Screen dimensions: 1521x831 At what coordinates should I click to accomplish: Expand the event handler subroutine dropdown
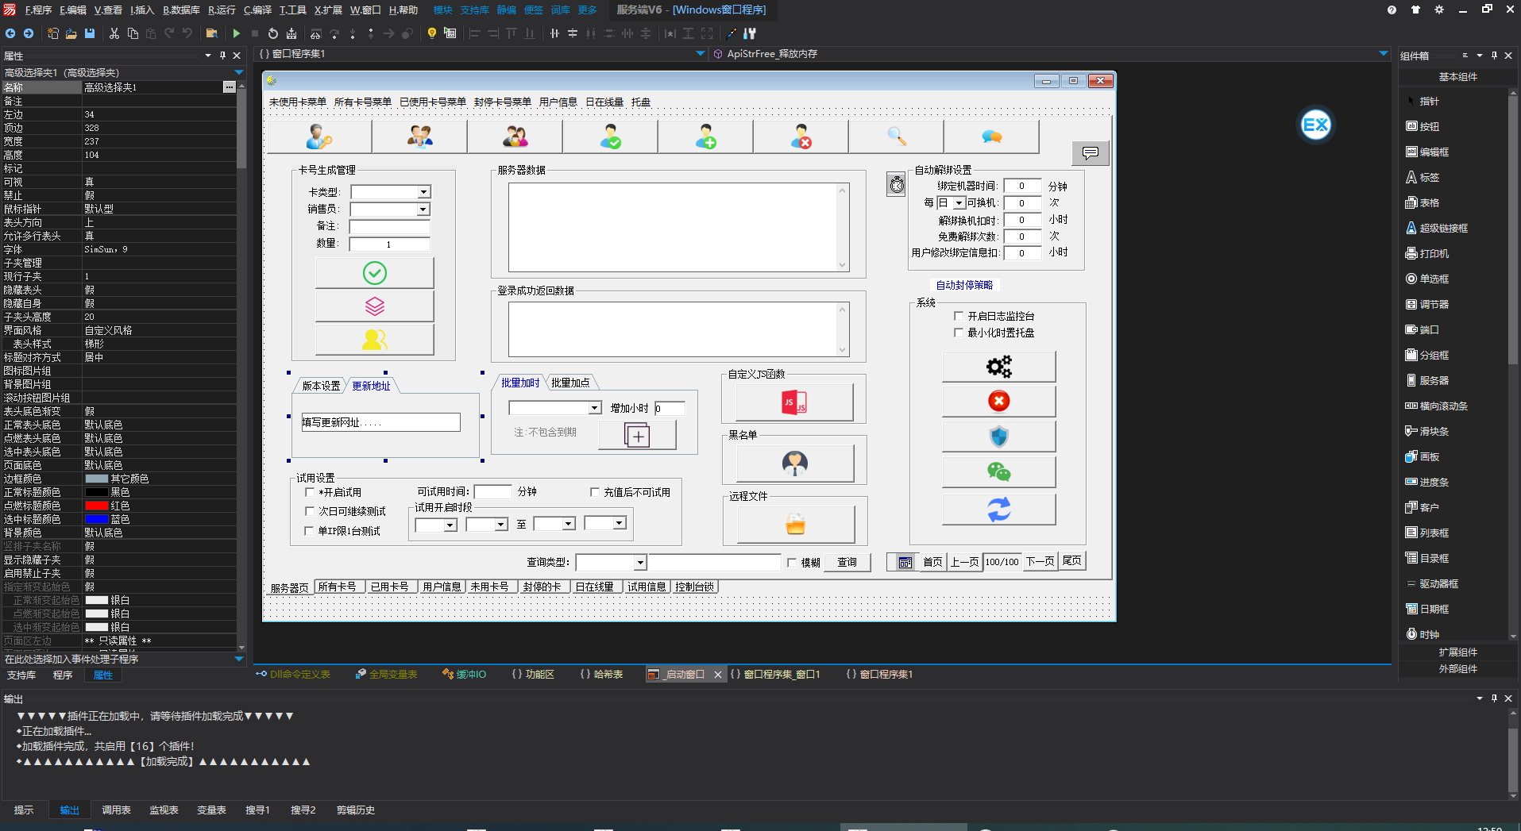[x=239, y=659]
